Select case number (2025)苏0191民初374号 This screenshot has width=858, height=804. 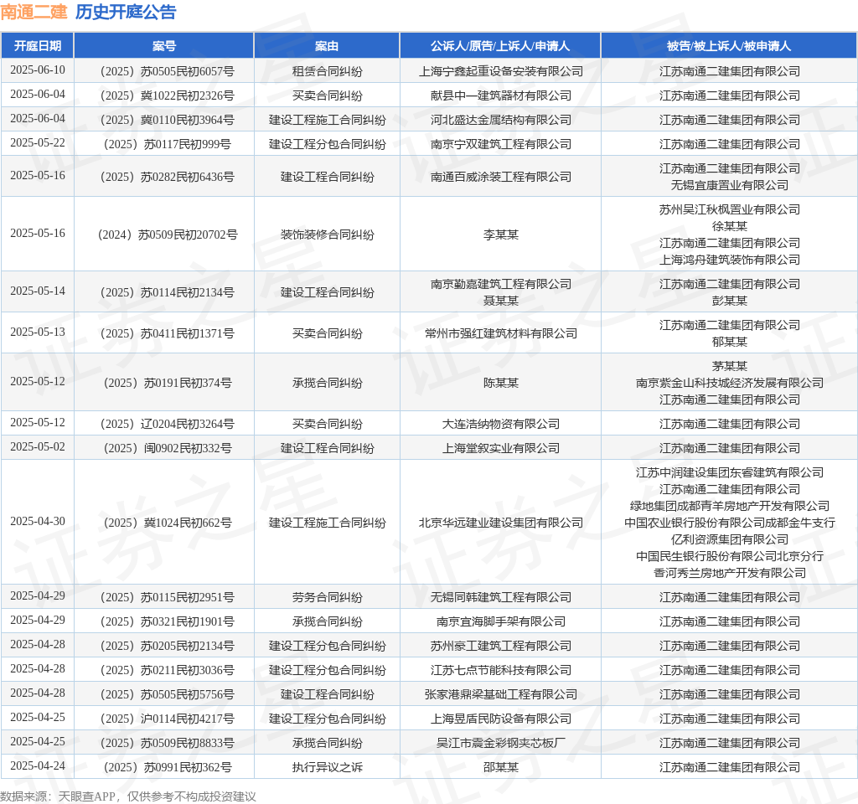167,383
